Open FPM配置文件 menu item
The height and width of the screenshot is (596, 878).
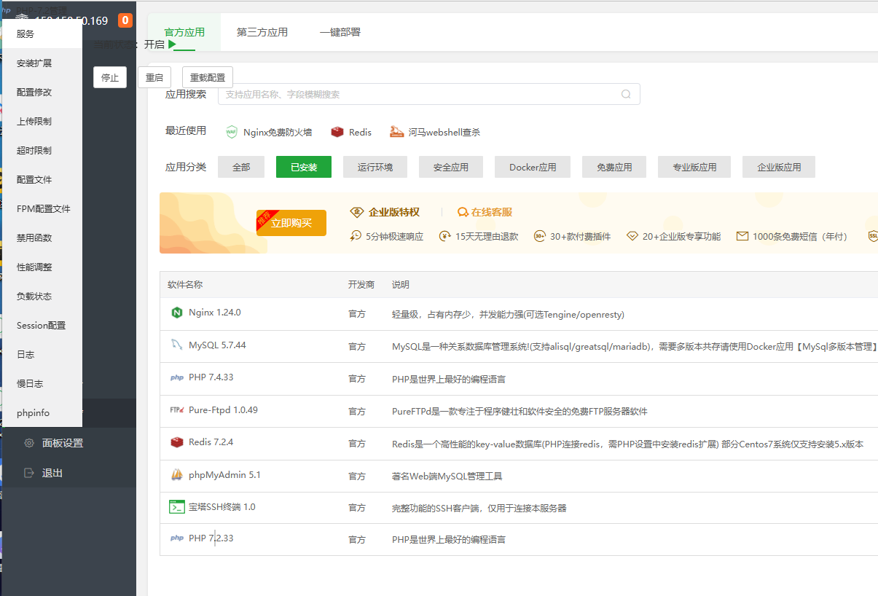click(42, 209)
